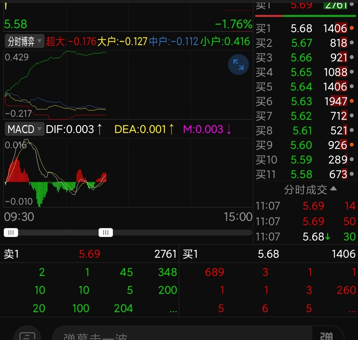
Task: Move the left timeline range handle
Action: point(11,233)
